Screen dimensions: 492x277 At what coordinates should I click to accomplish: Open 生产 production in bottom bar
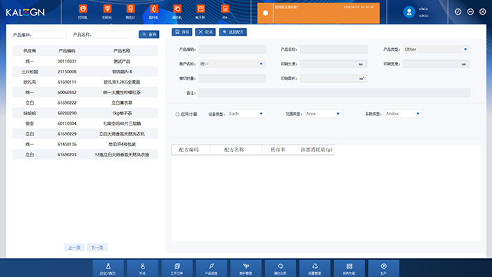(x=383, y=269)
